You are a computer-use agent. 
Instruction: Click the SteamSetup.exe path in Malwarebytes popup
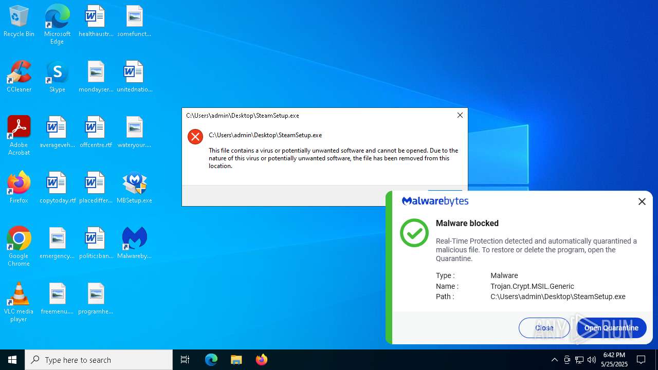(x=558, y=297)
